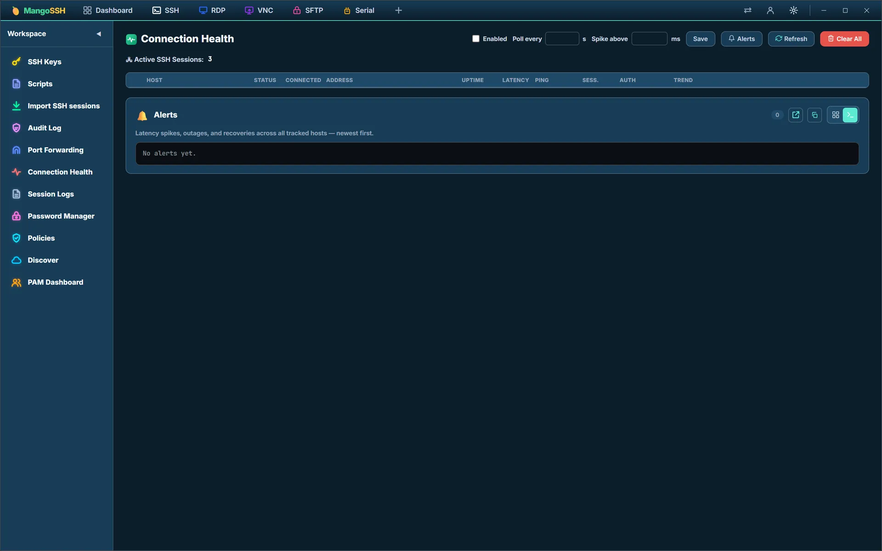
Task: Toggle the light/dark theme sun icon
Action: [793, 10]
